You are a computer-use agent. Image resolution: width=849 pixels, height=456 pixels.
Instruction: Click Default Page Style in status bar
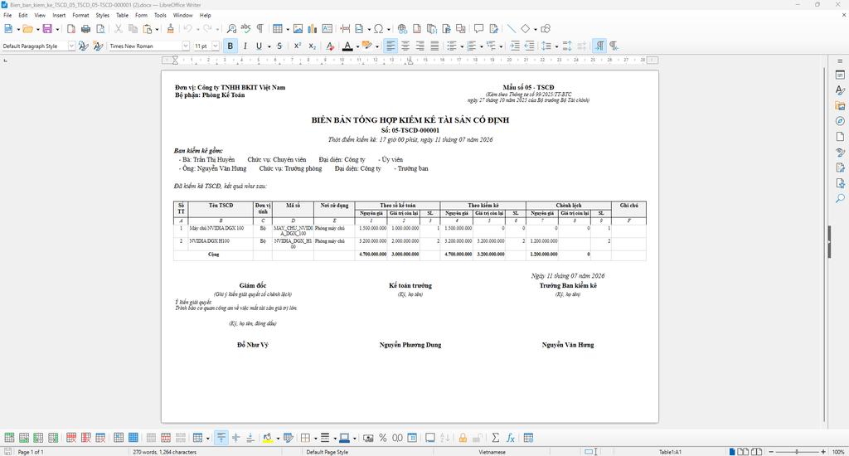point(327,452)
